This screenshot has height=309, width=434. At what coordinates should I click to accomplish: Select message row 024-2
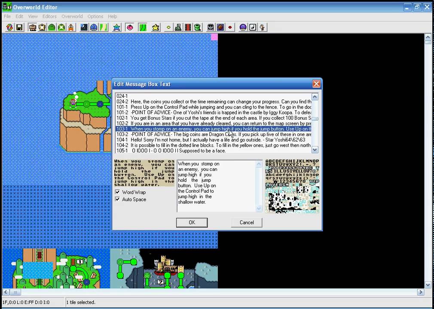(x=213, y=102)
